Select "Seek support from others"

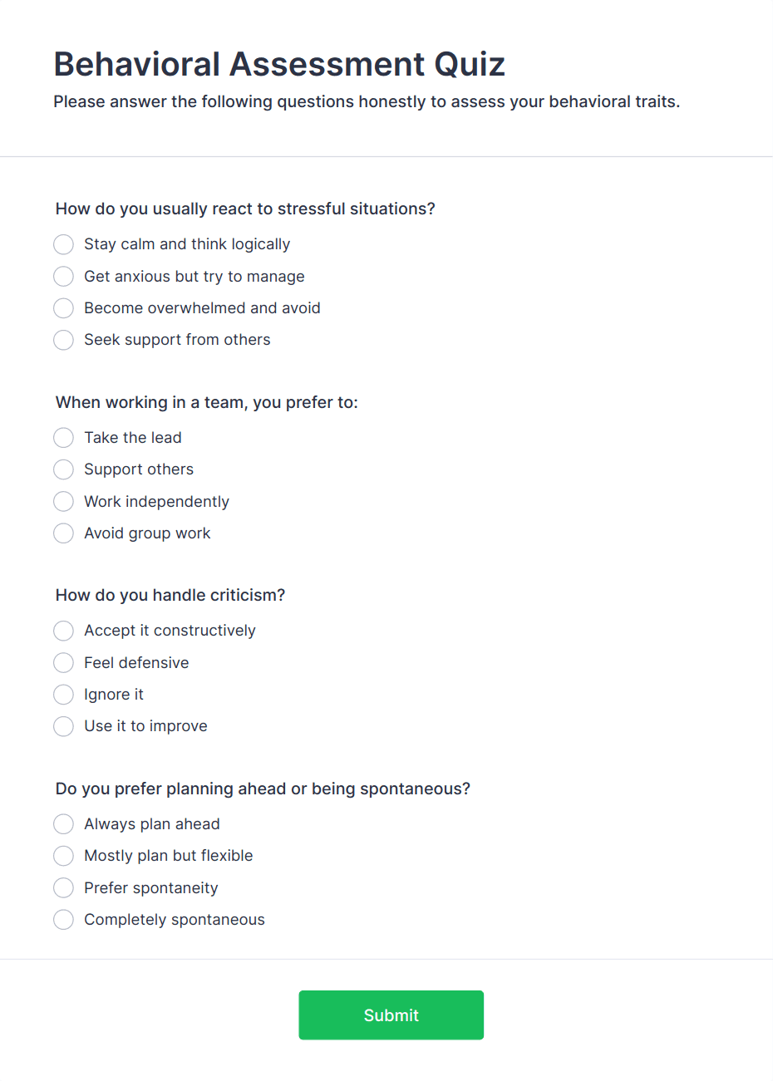[x=63, y=340]
